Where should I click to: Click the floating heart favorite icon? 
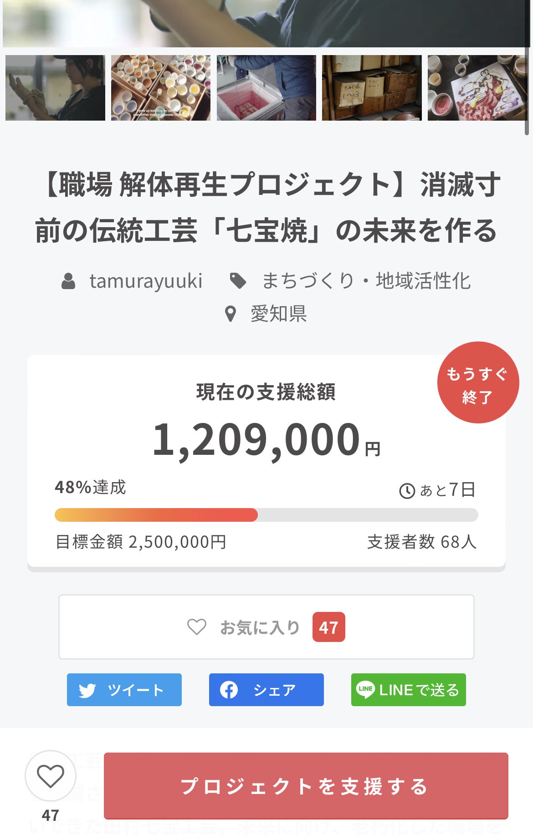coord(50,776)
